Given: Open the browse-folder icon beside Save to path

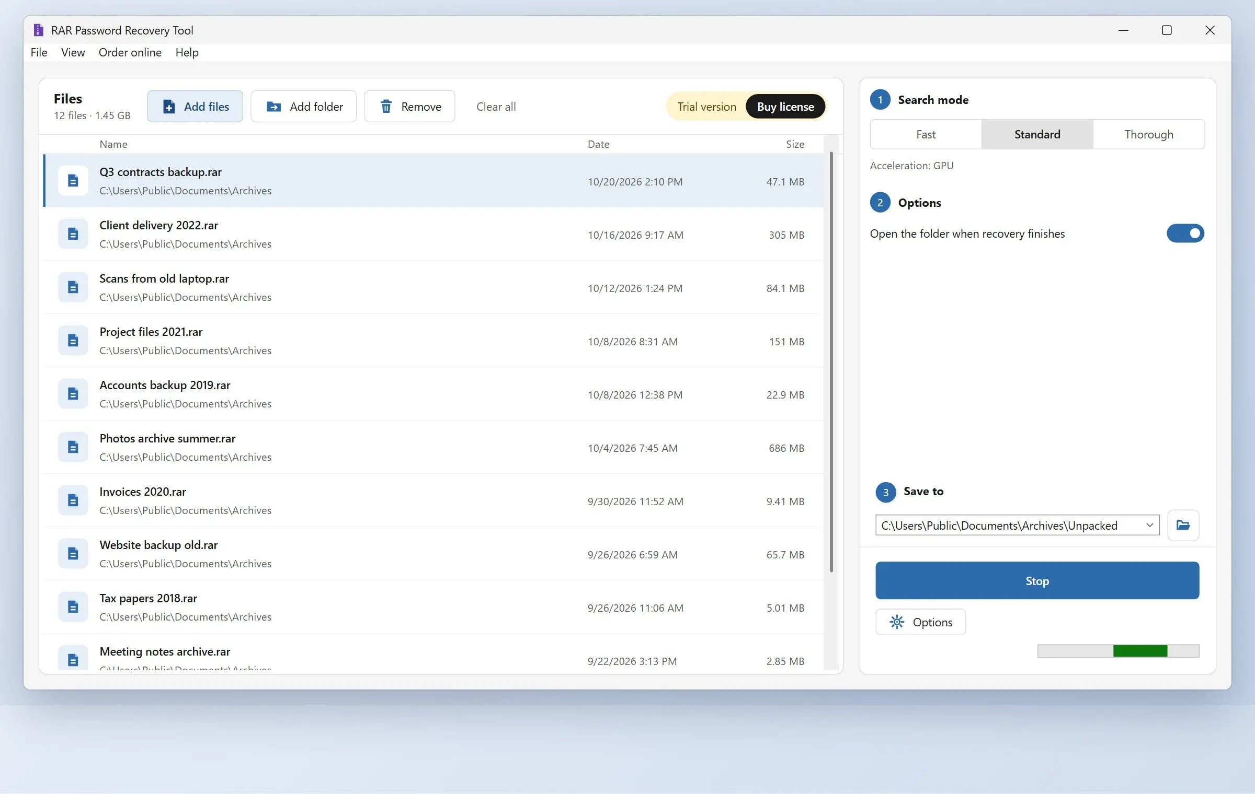Looking at the screenshot, I should (1183, 525).
